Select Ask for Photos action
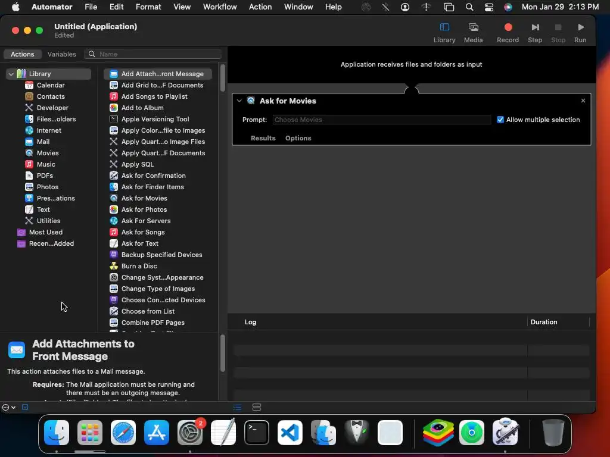This screenshot has width=610, height=457. 144,209
